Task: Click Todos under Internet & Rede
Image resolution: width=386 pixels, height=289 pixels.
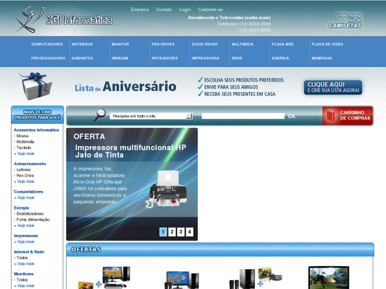Action: click(22, 258)
